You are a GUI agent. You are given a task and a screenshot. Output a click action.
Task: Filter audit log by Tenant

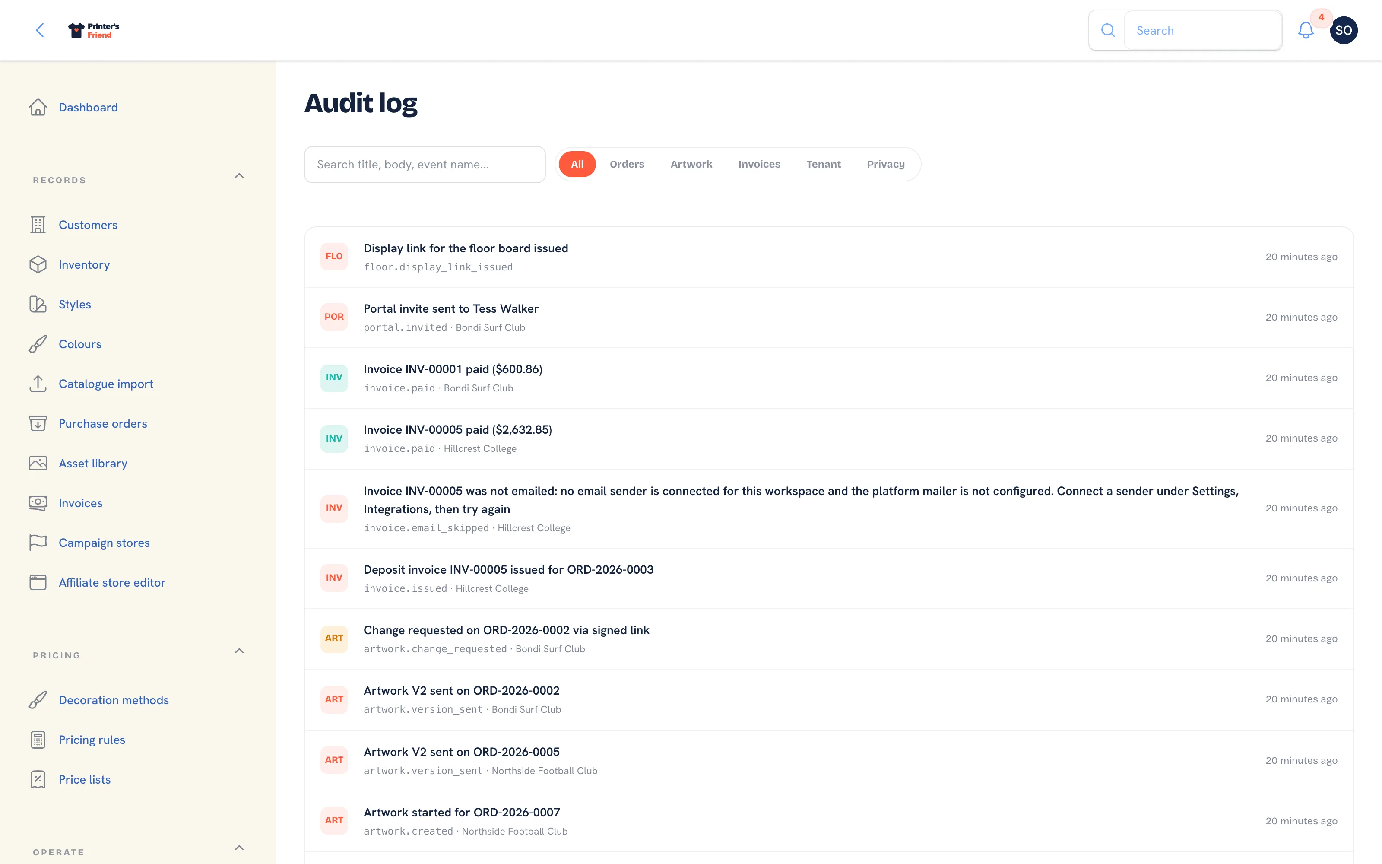click(823, 165)
